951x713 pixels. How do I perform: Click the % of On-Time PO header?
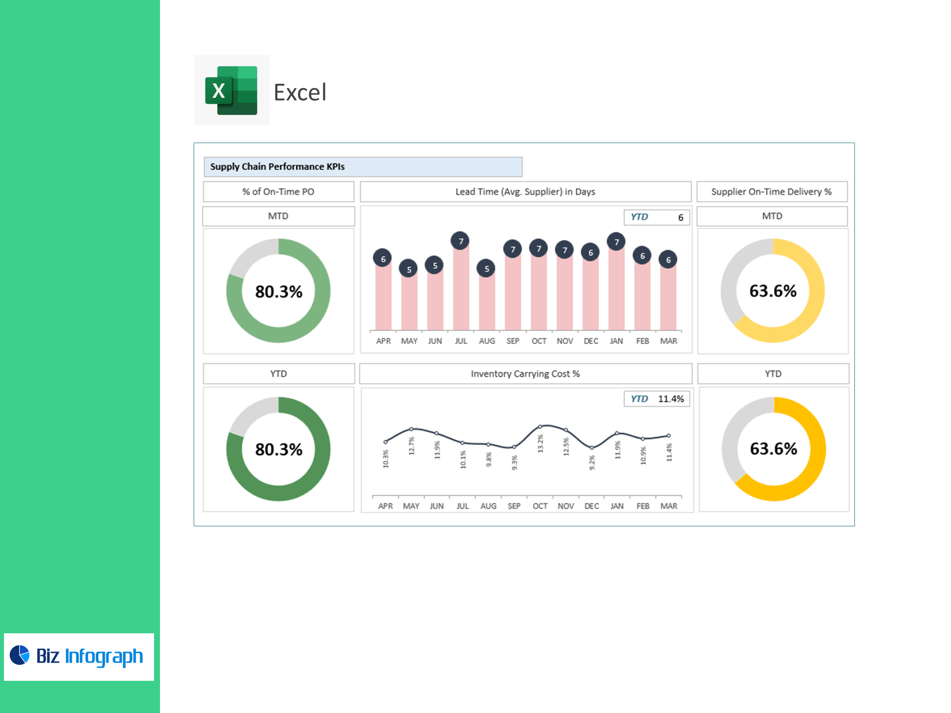278,192
